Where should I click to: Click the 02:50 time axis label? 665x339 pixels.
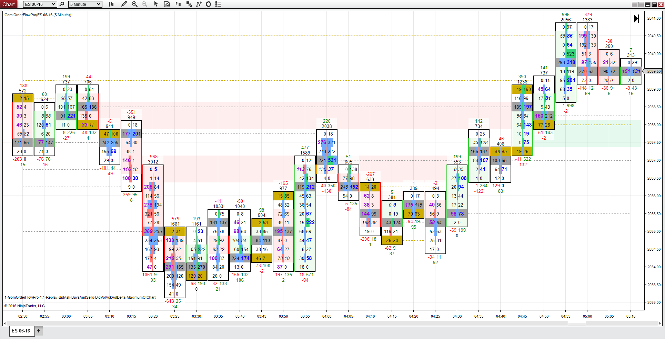[x=23, y=316]
